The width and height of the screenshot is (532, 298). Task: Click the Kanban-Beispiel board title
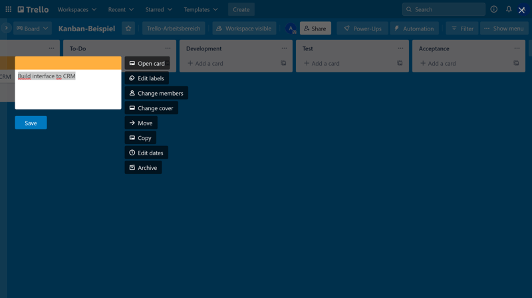(x=86, y=29)
